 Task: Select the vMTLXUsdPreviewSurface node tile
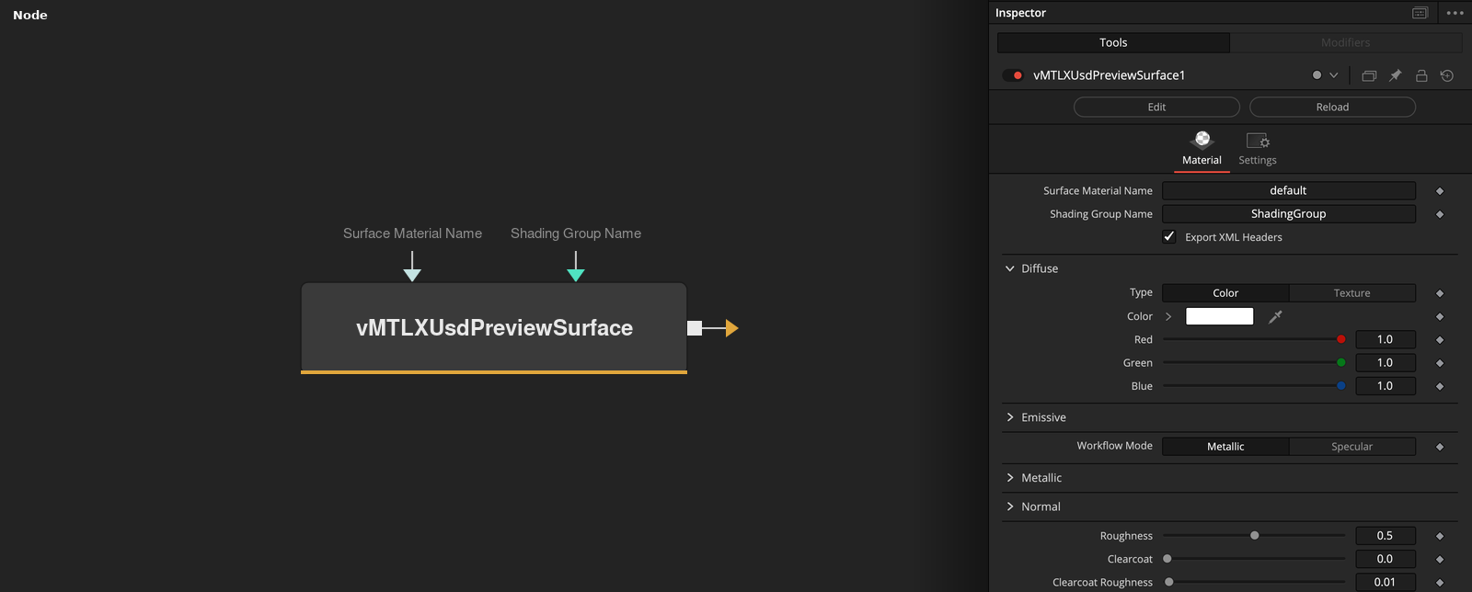tap(494, 327)
